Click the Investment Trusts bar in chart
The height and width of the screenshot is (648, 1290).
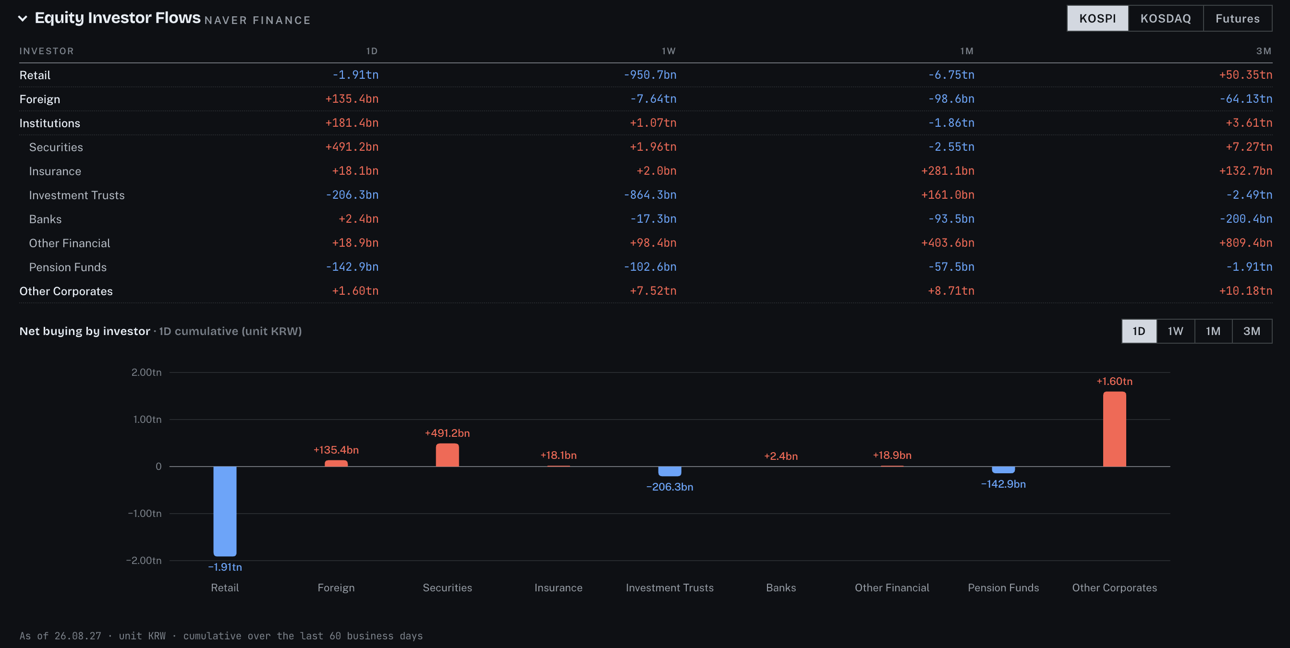pos(669,471)
